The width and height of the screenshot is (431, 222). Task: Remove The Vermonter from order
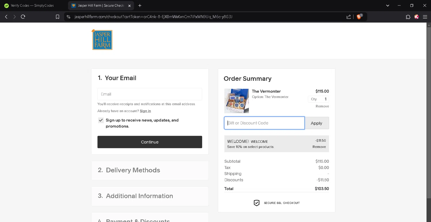[x=322, y=106]
